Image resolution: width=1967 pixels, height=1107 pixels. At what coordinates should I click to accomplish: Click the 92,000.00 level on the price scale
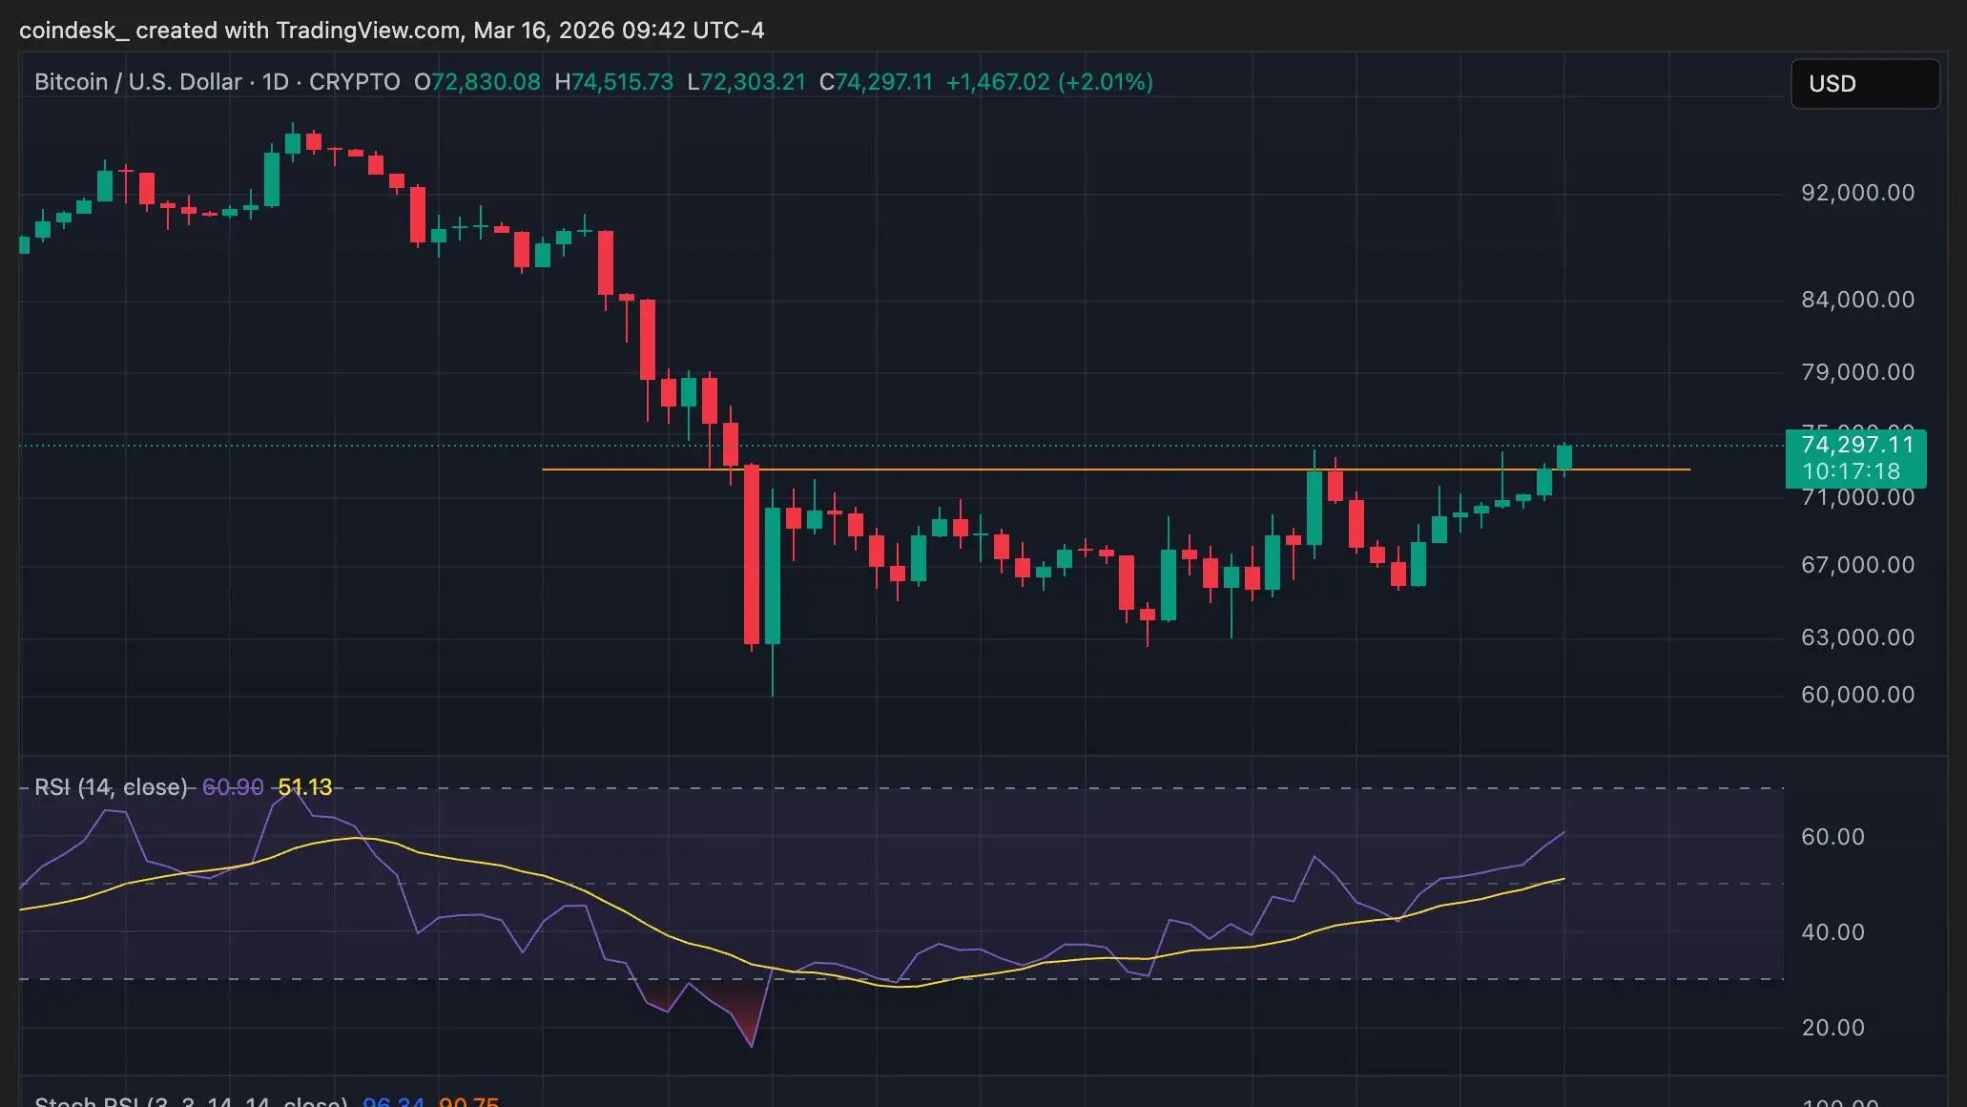pos(1855,192)
